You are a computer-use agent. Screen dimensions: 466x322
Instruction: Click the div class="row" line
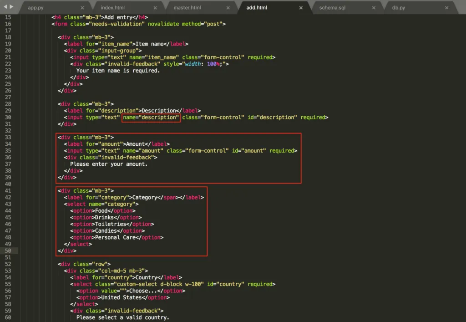(84, 264)
